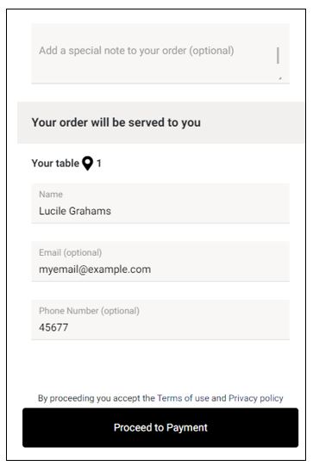The height and width of the screenshot is (472, 313).
Task: Click the 'Email (optional)' field label
Action: [70, 252]
